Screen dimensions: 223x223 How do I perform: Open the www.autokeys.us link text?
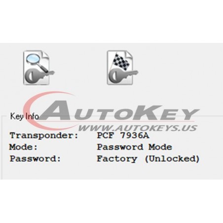[138, 128]
